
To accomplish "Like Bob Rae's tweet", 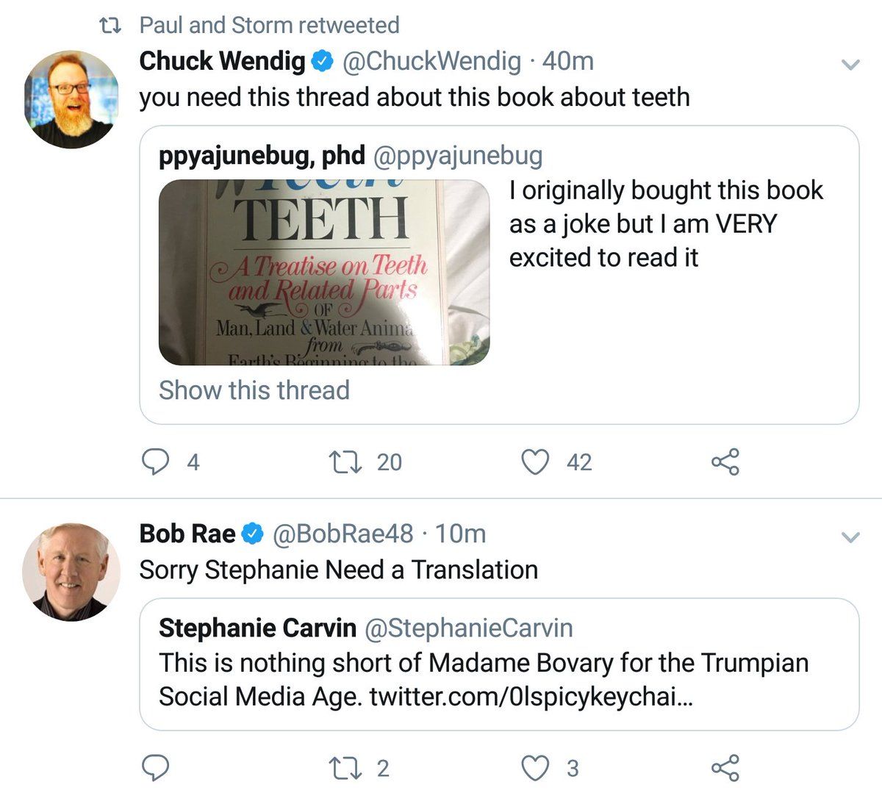I will (535, 768).
